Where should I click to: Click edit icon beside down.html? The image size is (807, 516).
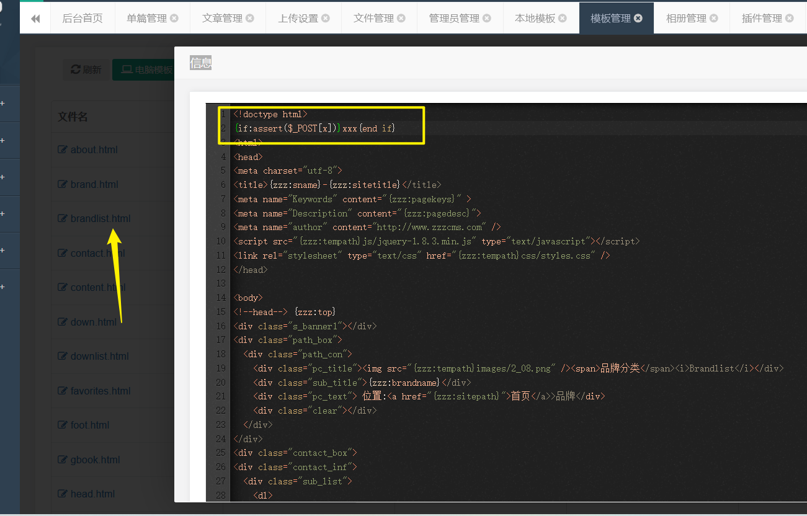tap(63, 322)
